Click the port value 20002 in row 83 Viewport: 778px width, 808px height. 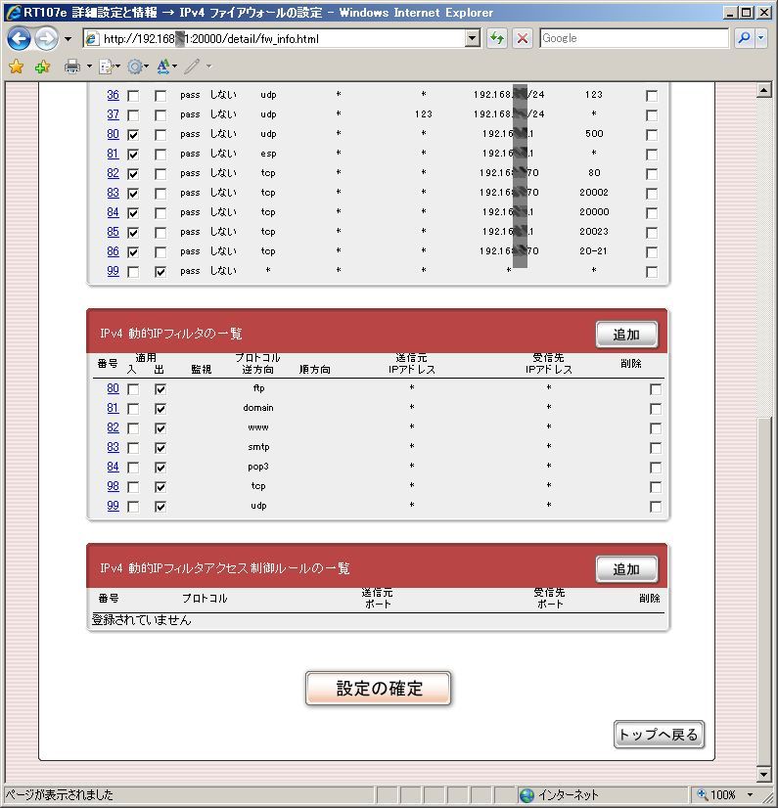(594, 192)
